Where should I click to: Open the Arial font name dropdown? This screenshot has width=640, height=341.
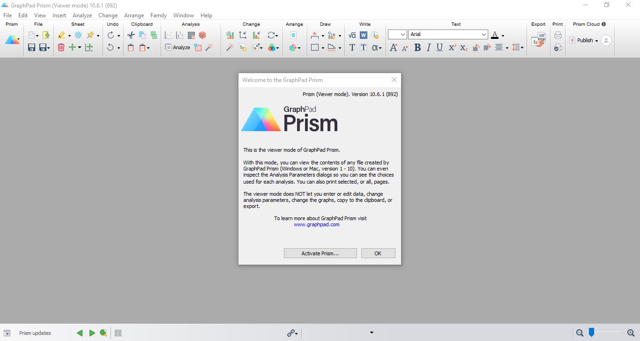(484, 35)
